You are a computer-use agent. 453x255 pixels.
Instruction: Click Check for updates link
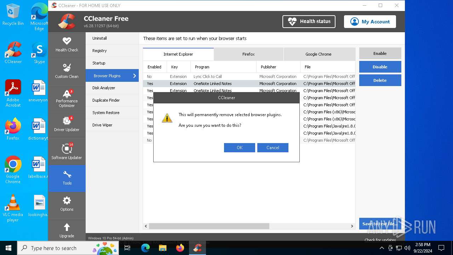coord(380,240)
